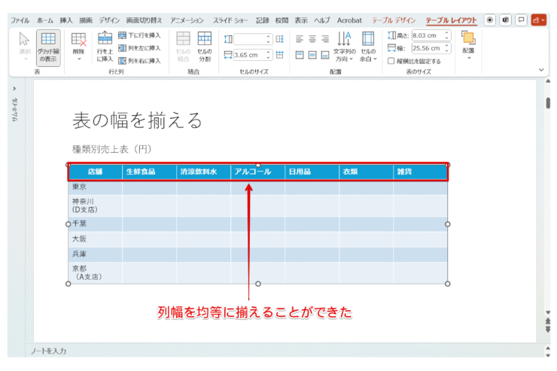Image resolution: width=557 pixels, height=371 pixels.
Task: Switch to the ヘルプ tab
Action: tap(322, 20)
